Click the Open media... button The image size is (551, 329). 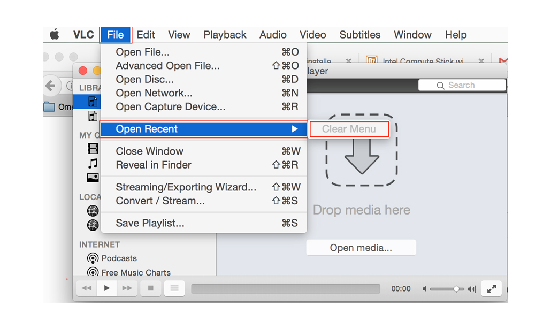tap(361, 248)
